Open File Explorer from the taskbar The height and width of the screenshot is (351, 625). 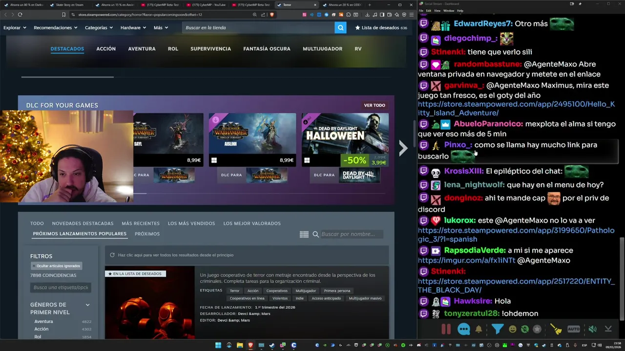240,345
